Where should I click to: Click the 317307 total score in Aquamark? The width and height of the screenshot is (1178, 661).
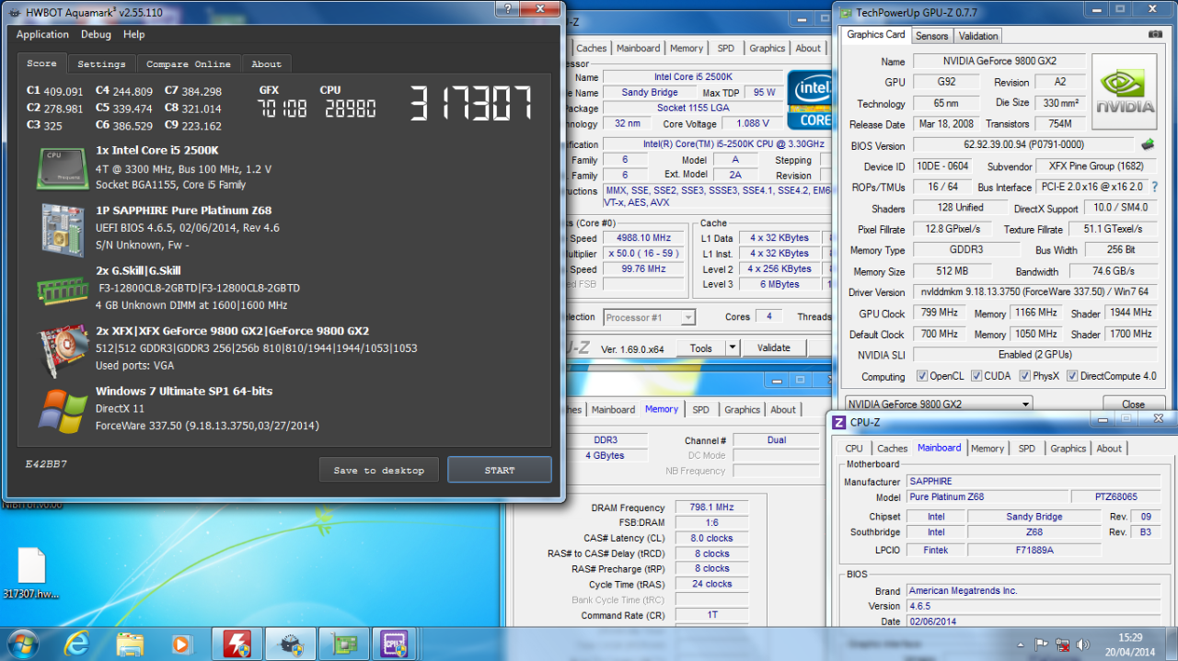tap(471, 104)
